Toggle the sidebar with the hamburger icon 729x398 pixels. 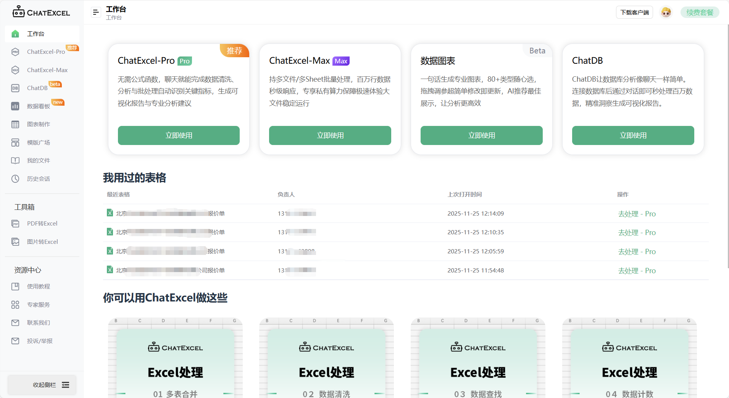point(95,12)
